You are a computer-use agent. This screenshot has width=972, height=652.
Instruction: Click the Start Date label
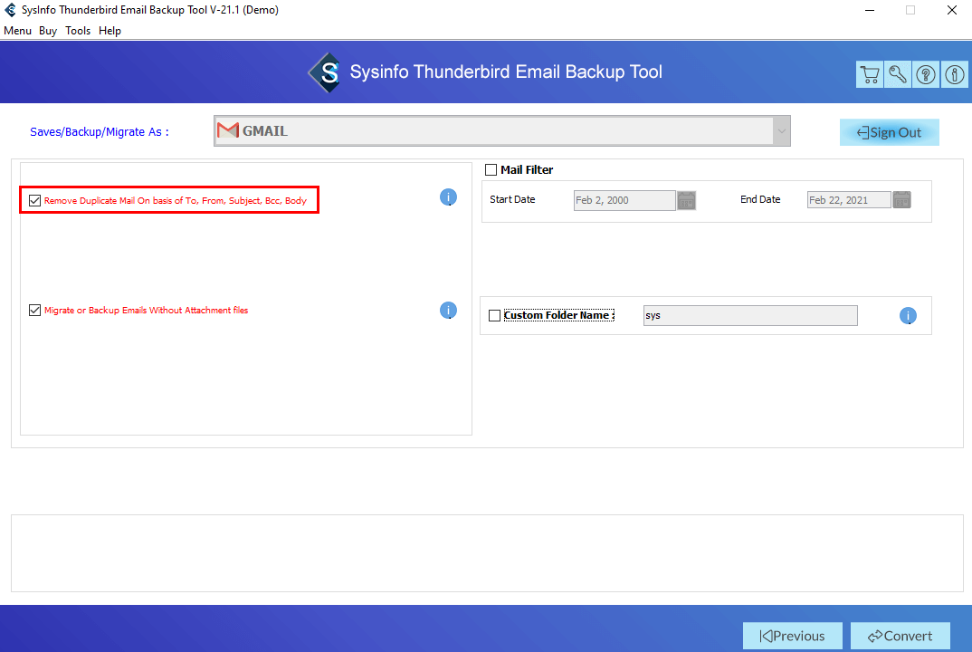click(x=512, y=199)
